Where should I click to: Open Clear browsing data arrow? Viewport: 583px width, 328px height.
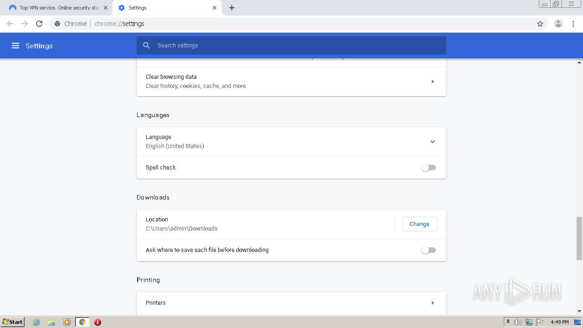(x=433, y=82)
